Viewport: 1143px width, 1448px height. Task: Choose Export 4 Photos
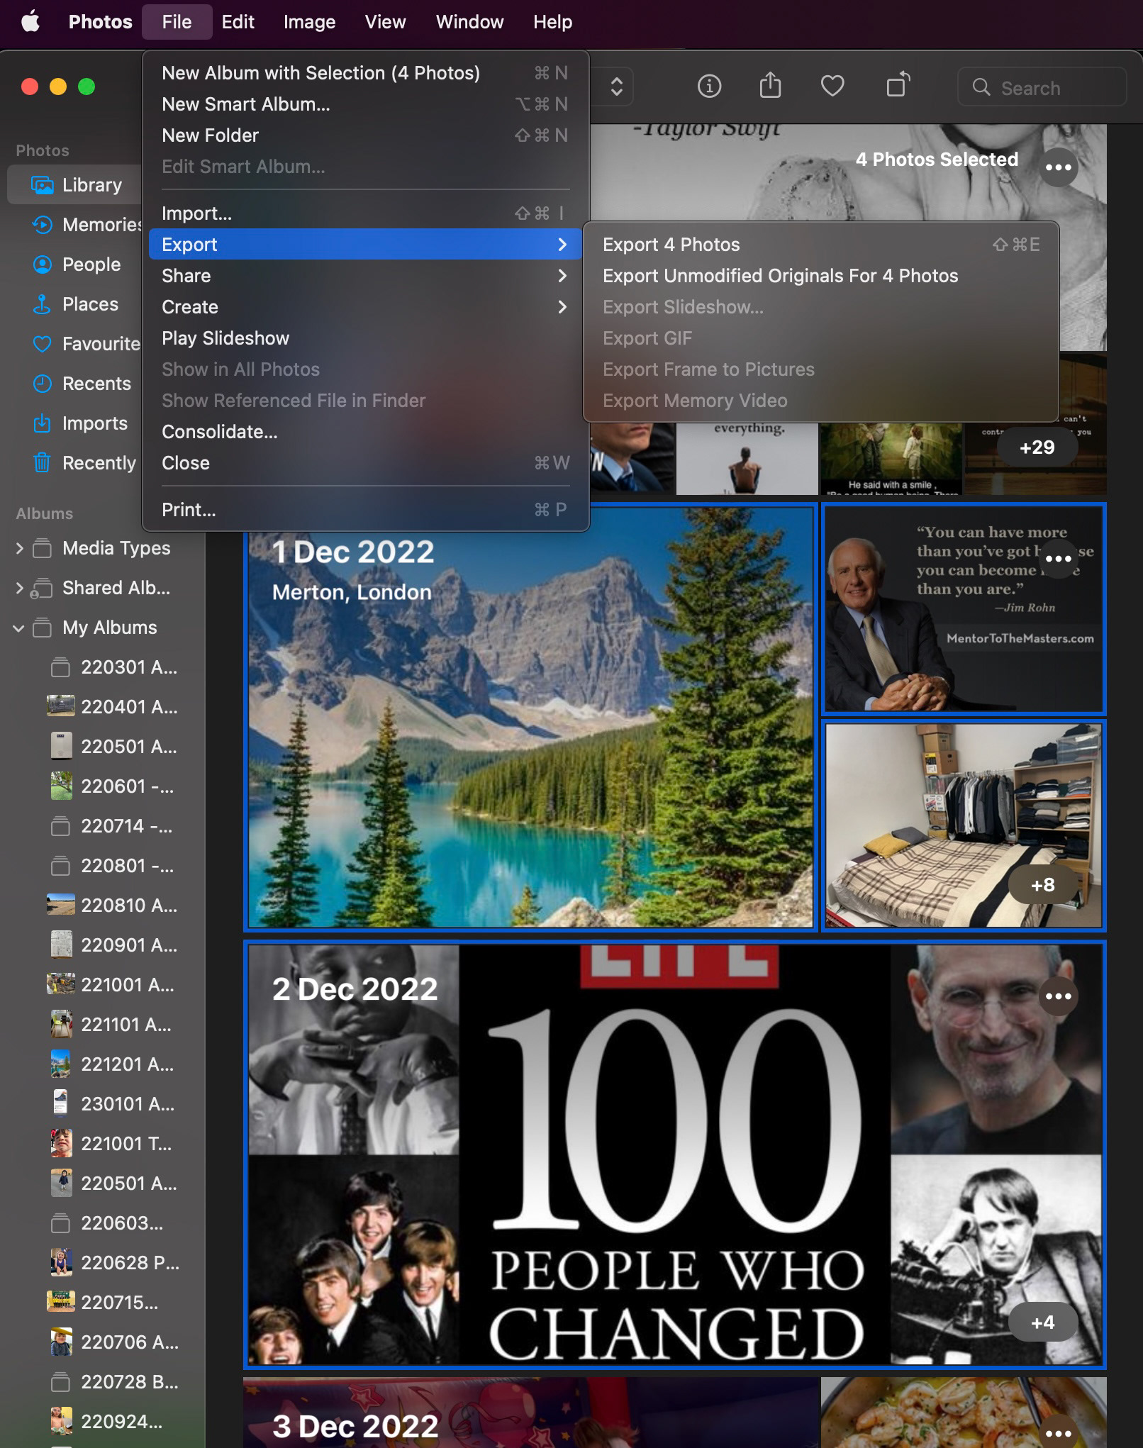(x=820, y=245)
